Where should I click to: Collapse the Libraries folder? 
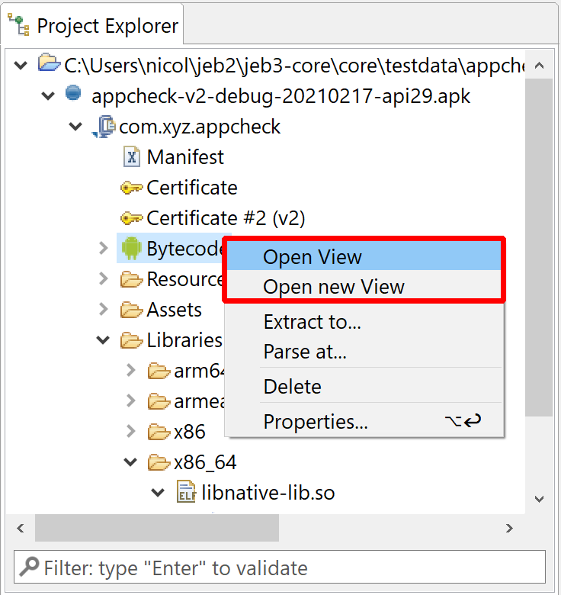pos(103,340)
